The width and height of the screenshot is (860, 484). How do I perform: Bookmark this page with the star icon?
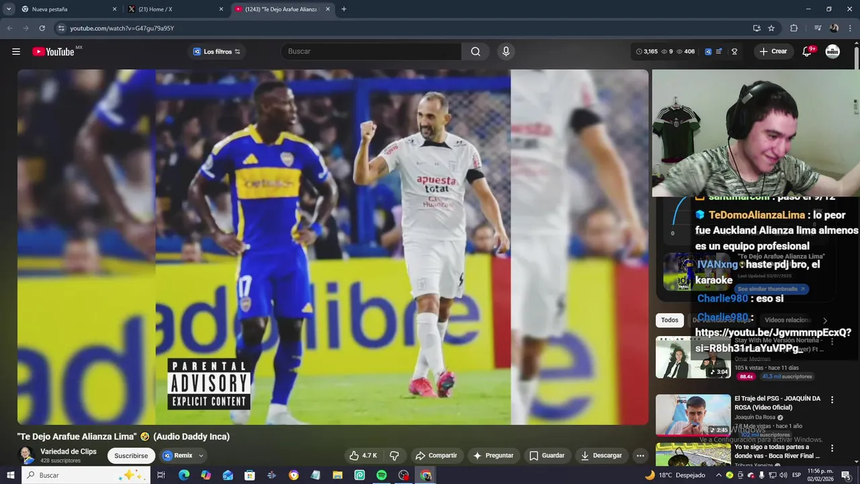tap(771, 28)
